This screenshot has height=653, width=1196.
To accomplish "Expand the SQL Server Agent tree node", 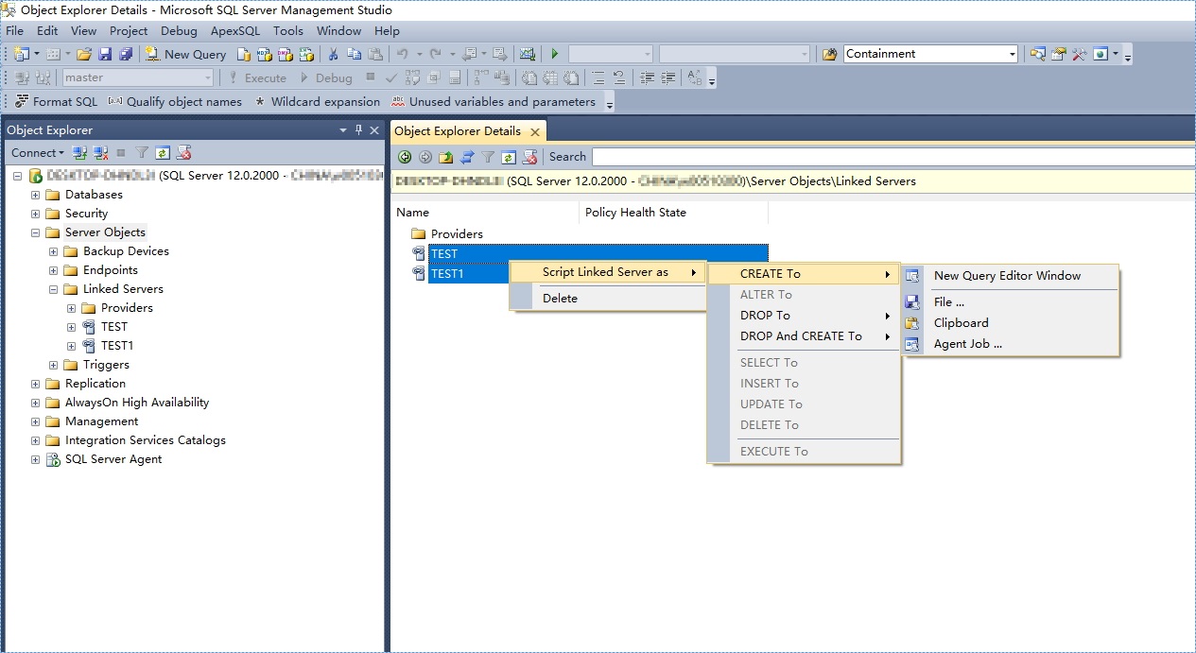I will point(36,459).
